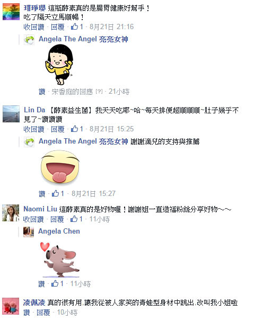The width and height of the screenshot is (255, 321).
Task: Click thumbs-up icon under Angela Chen's reply
Action: click(55, 283)
